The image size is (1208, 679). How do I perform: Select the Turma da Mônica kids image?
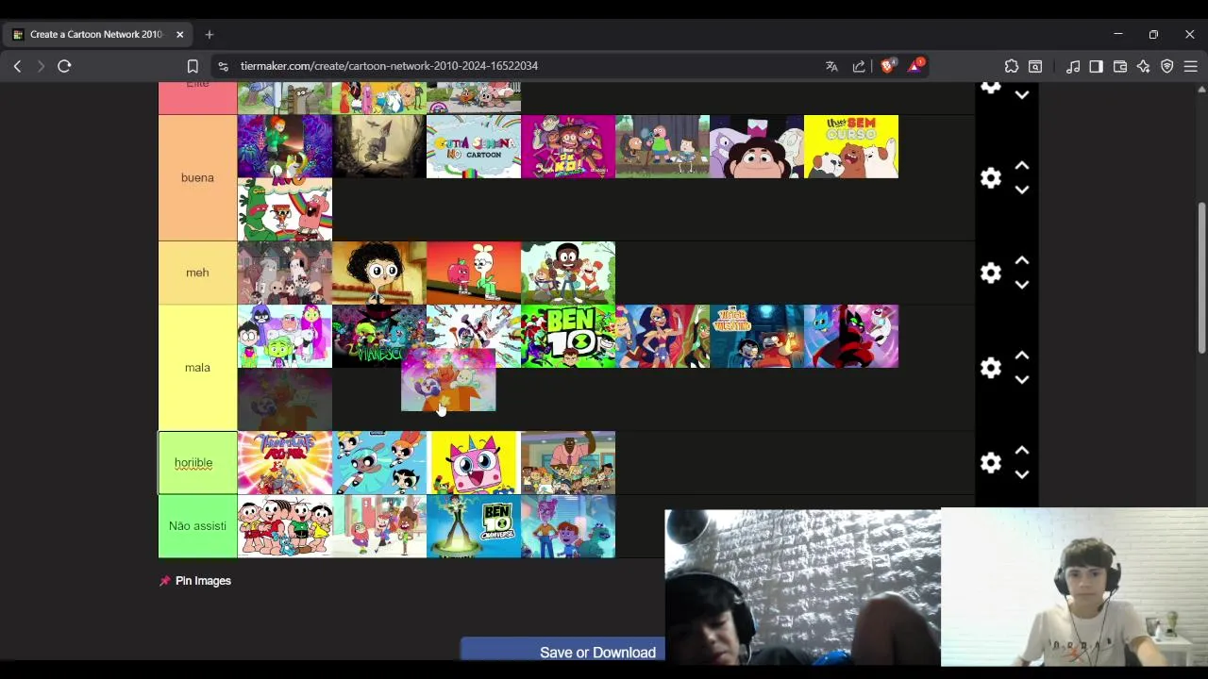285,526
